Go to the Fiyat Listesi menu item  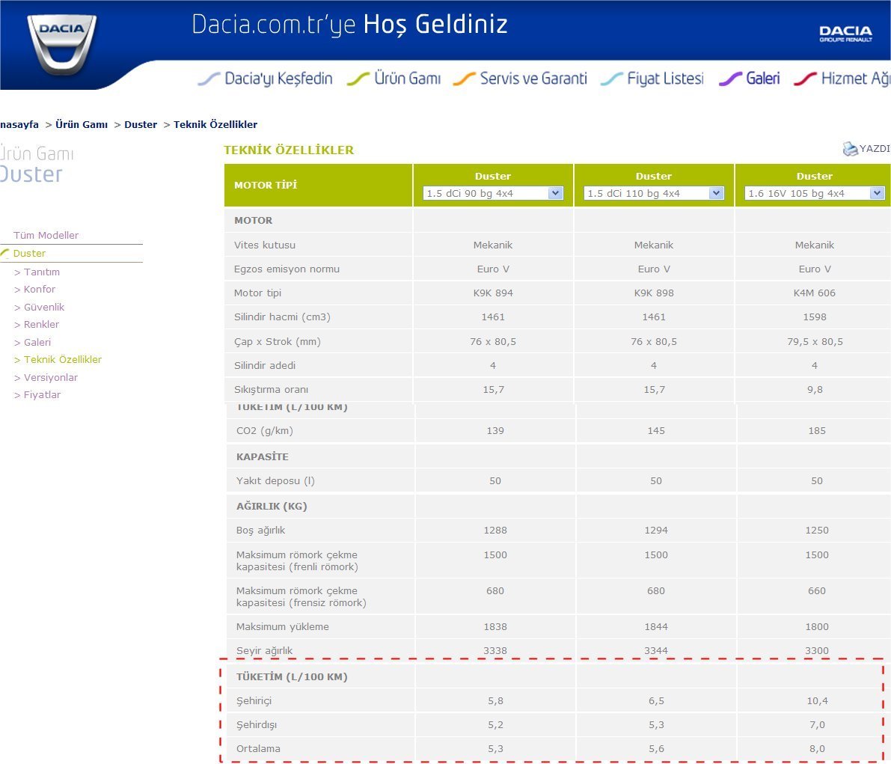[664, 79]
